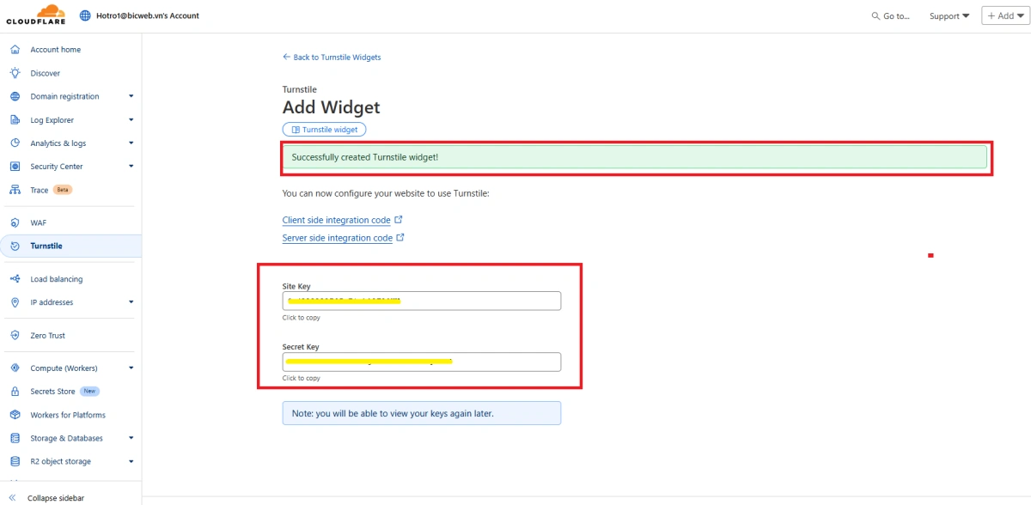Click Back to Turnstile Widgets link
The image size is (1031, 505).
point(332,58)
